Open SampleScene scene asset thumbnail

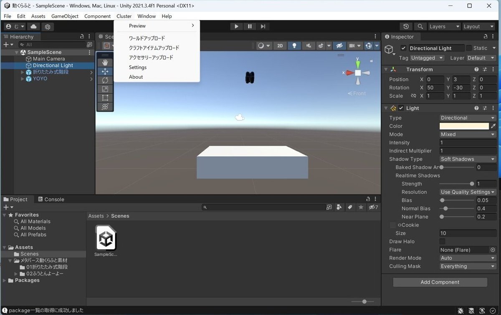tap(106, 238)
